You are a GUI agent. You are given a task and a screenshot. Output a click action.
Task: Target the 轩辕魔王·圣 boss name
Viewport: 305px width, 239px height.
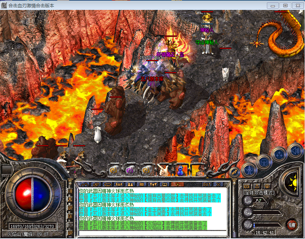tap(170, 54)
